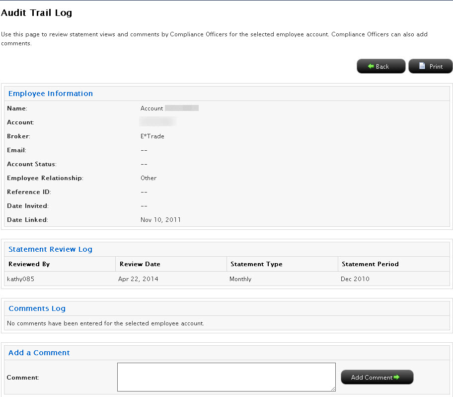The width and height of the screenshot is (453, 397).
Task: Click the green arrow icon on Back button
Action: (x=371, y=66)
